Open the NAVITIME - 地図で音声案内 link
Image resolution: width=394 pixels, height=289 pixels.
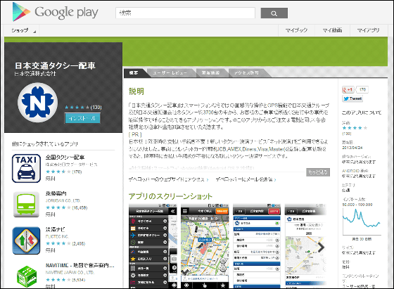click(x=80, y=265)
